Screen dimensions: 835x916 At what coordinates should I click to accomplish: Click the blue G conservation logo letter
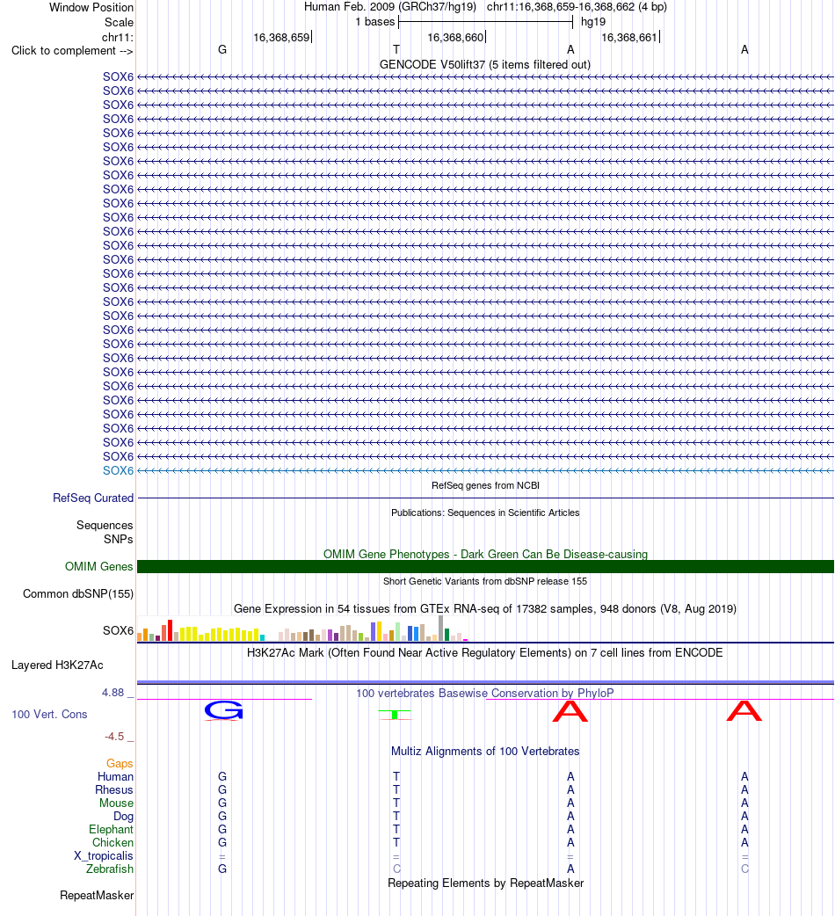click(x=223, y=710)
